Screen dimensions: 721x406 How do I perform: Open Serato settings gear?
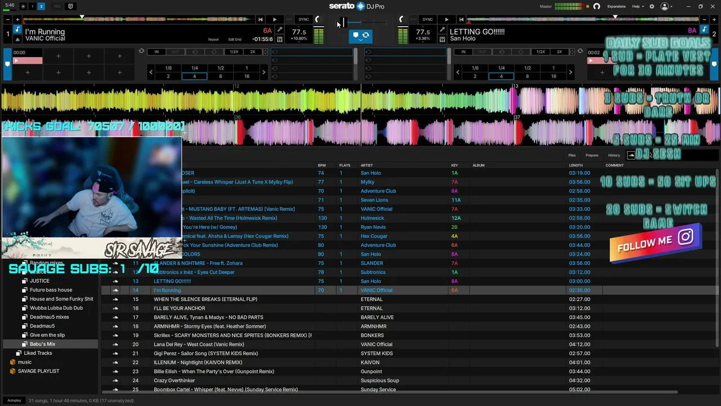pos(652,6)
